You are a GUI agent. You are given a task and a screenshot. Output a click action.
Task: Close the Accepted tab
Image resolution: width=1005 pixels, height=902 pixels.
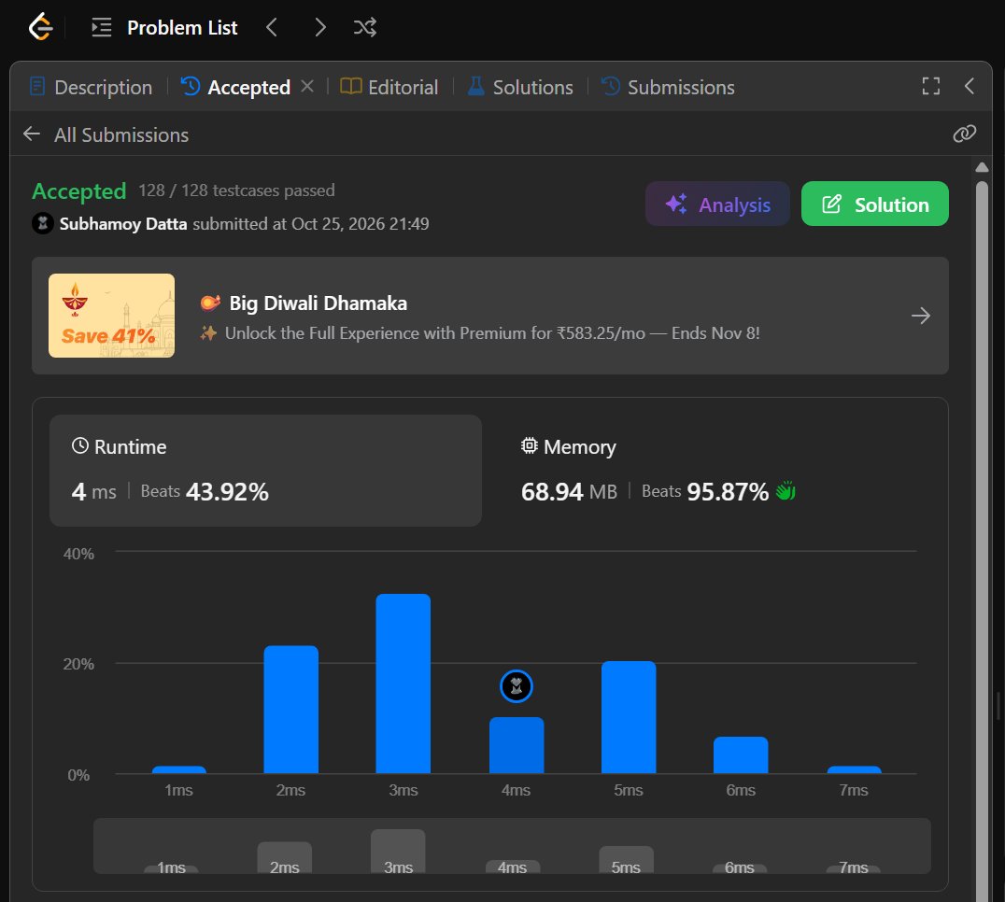pos(307,86)
